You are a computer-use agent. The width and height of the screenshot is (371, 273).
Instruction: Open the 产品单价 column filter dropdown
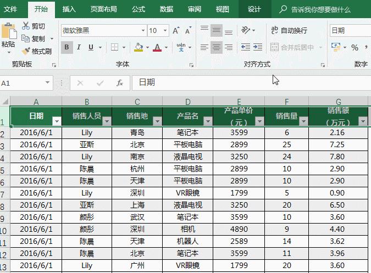(x=259, y=121)
